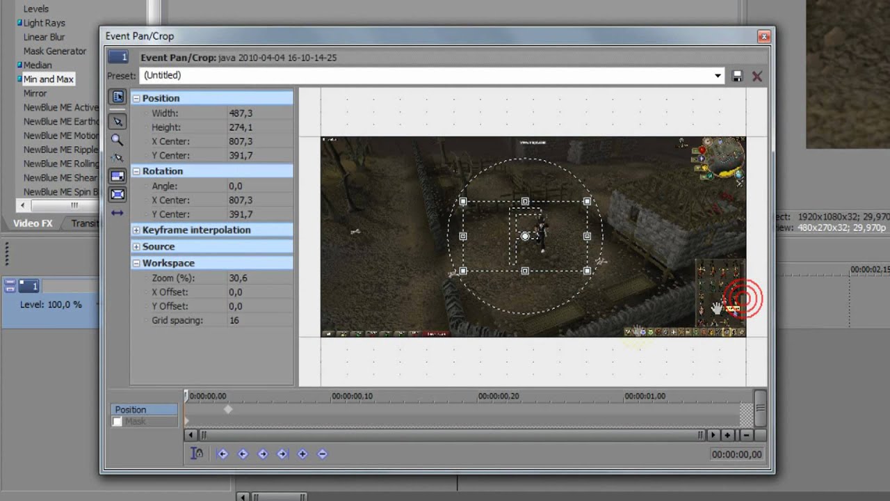The width and height of the screenshot is (890, 501).
Task: Expand the Median effect in Video FX list
Action: 20,65
